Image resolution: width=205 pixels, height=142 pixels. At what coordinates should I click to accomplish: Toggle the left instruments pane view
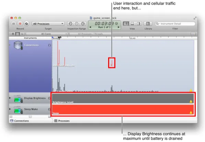126,24
